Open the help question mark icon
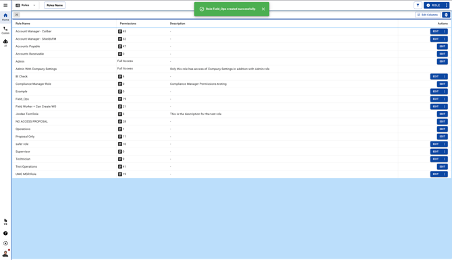 5,233
